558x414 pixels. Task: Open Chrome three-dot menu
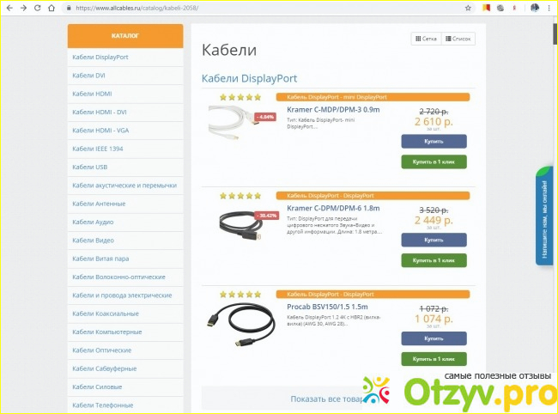[x=549, y=8]
